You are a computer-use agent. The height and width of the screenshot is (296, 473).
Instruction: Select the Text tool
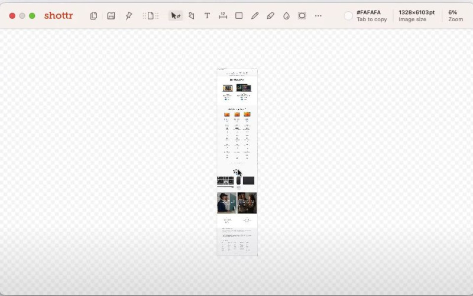pos(208,16)
